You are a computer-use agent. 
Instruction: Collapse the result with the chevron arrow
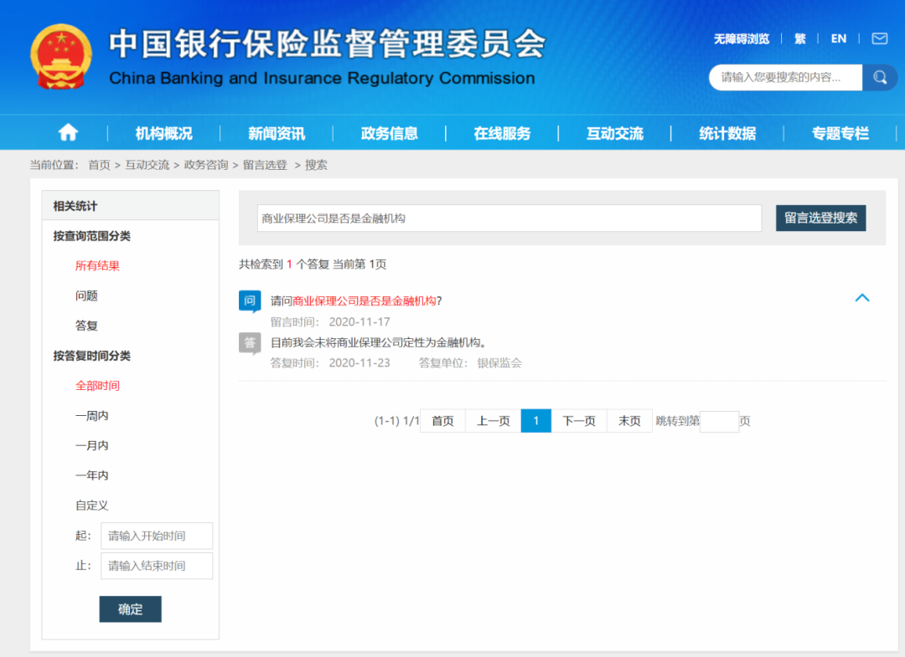861,298
